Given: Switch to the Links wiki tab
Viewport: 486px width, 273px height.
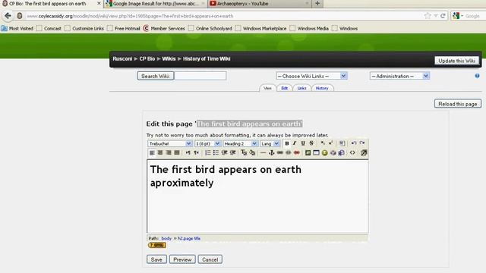Looking at the screenshot, I should [302, 88].
